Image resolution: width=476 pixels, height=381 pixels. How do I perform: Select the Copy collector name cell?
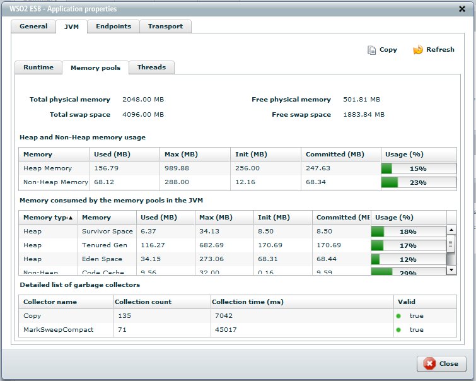click(66, 316)
